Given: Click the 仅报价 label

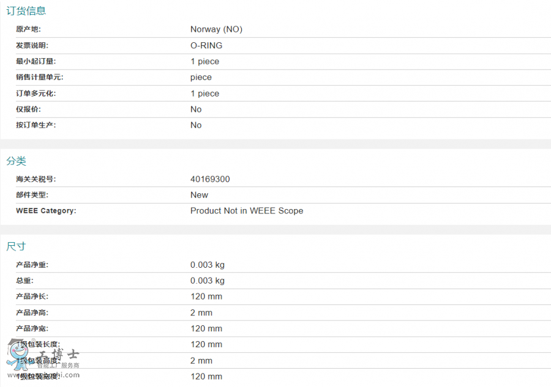Looking at the screenshot, I should click(29, 109).
